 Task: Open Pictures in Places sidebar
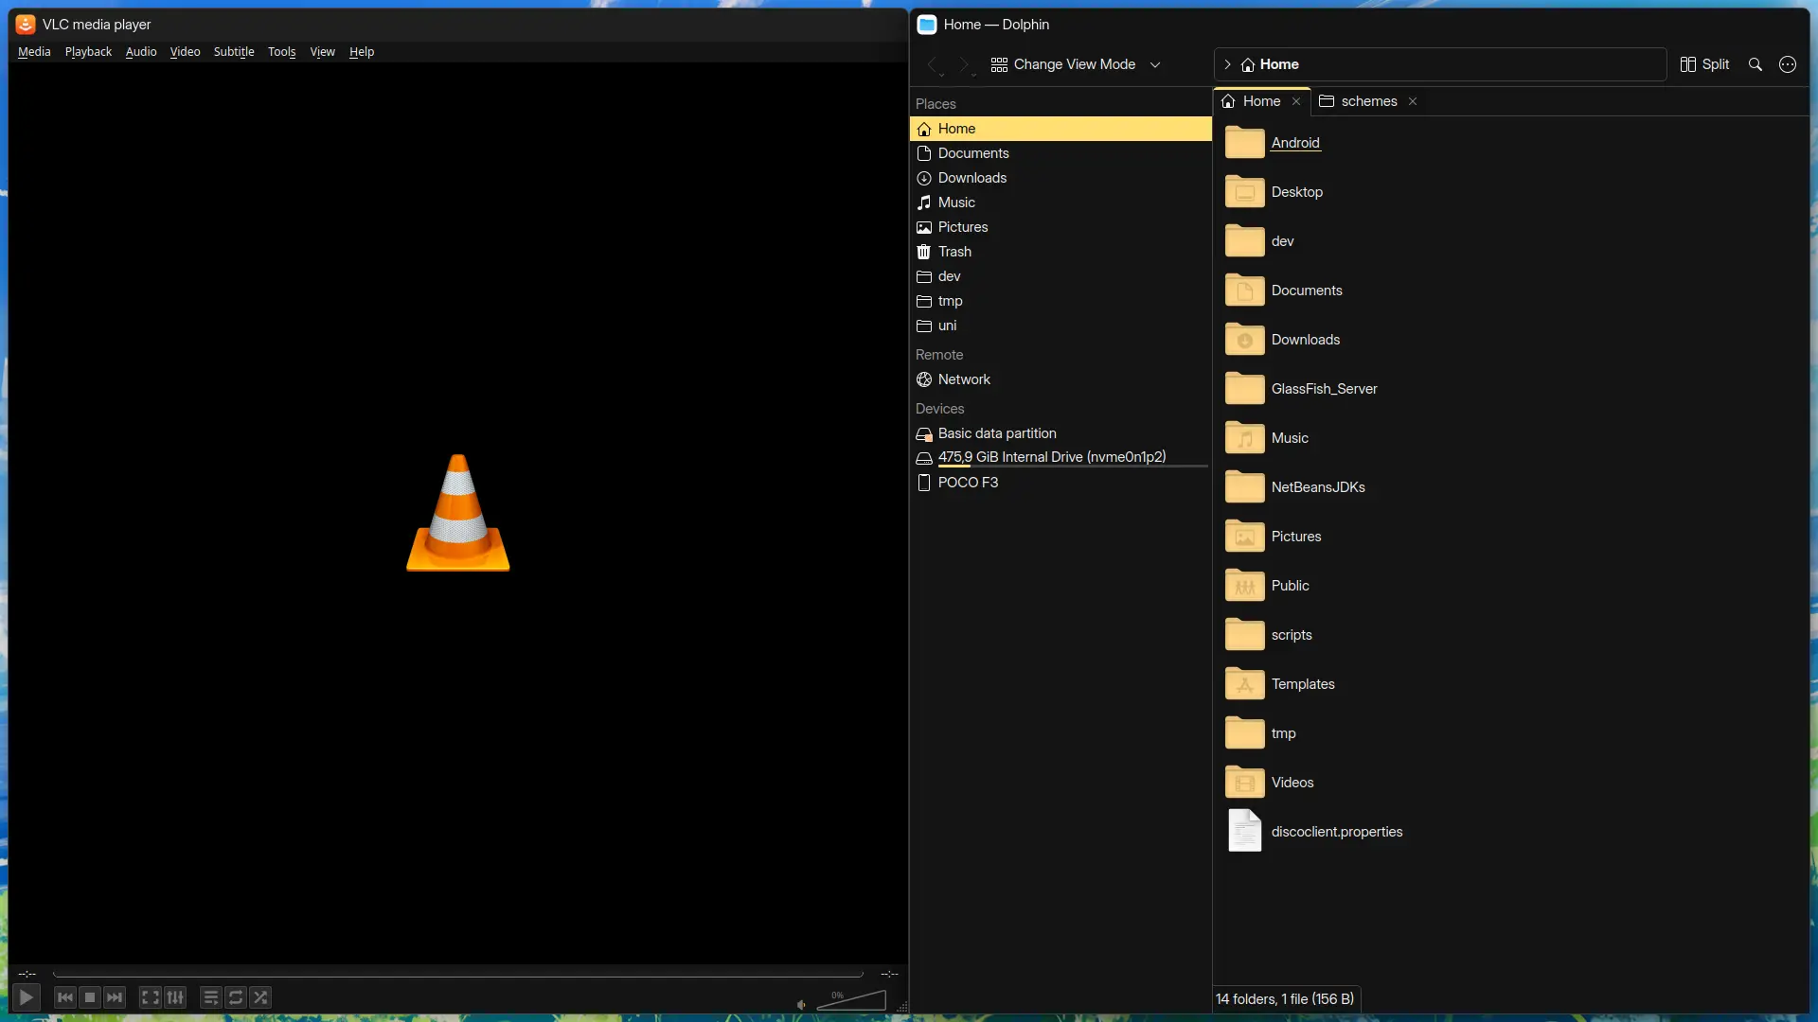(x=1060, y=227)
